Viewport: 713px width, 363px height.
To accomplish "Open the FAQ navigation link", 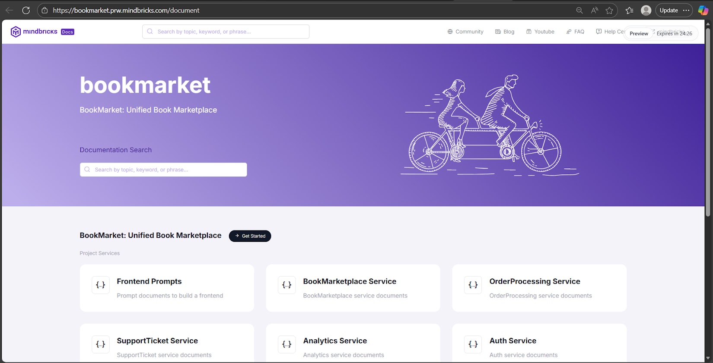I will (x=575, y=32).
